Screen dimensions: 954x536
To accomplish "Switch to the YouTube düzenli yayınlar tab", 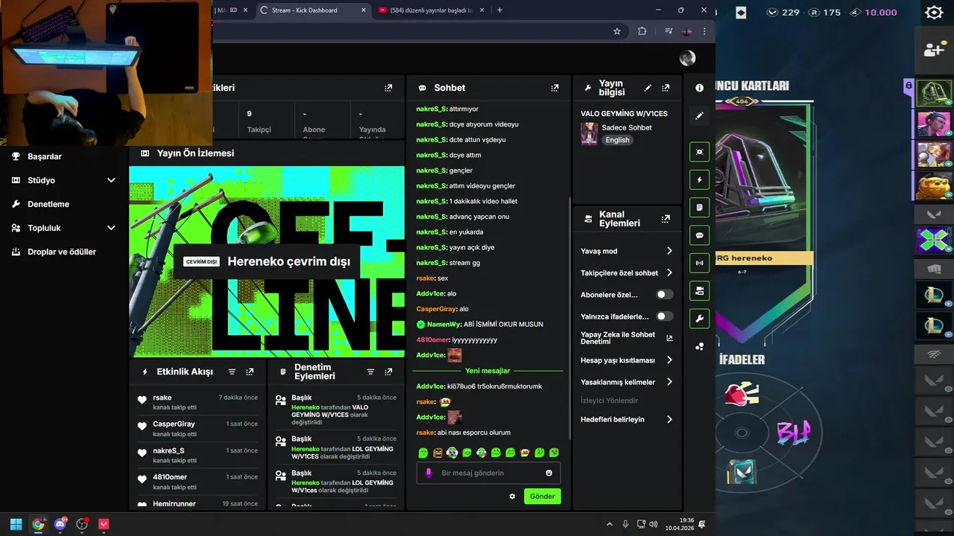I will pos(430,10).
